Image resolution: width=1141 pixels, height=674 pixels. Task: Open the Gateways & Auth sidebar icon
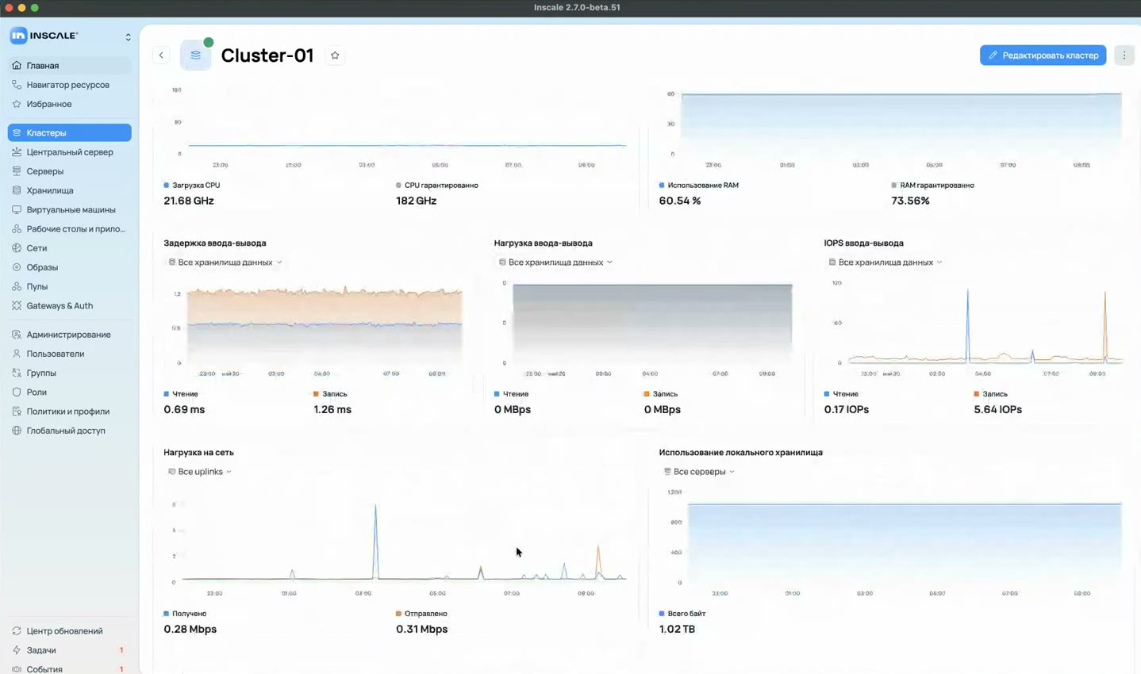point(17,305)
